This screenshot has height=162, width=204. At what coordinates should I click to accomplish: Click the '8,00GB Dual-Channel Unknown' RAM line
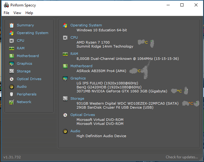click(x=128, y=59)
